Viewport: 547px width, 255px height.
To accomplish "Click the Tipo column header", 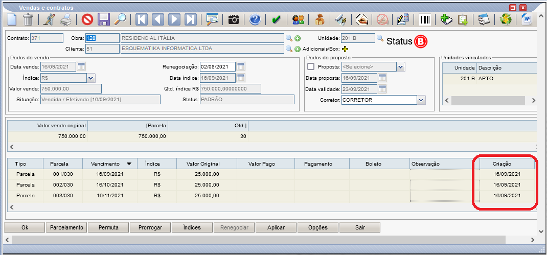I will coord(26,164).
